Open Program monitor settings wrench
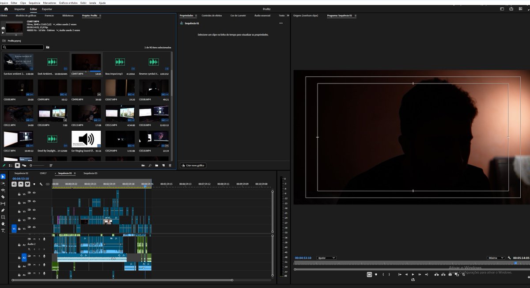The image size is (530, 288). (x=509, y=258)
